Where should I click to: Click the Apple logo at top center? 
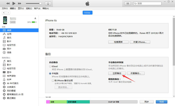click(x=87, y=4)
